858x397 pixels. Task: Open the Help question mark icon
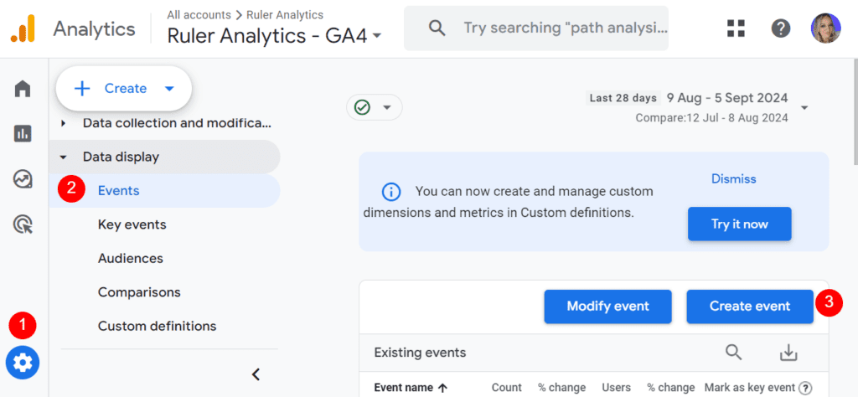coord(781,28)
